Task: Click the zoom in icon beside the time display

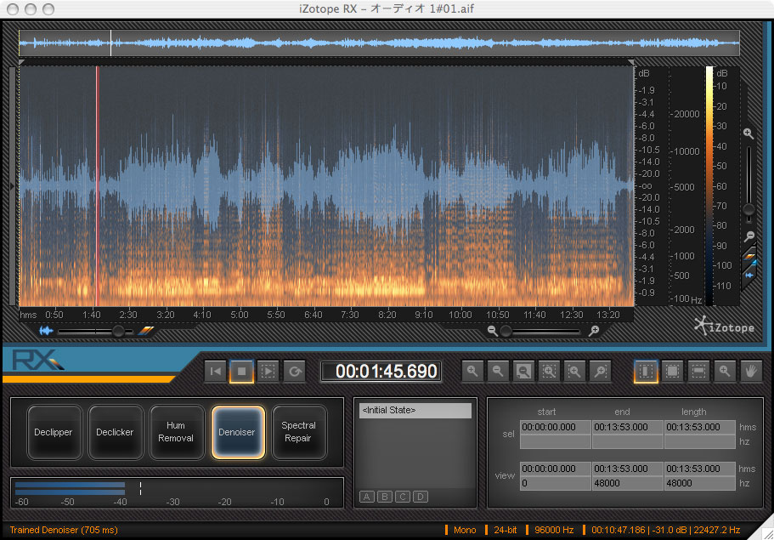Action: (x=472, y=371)
